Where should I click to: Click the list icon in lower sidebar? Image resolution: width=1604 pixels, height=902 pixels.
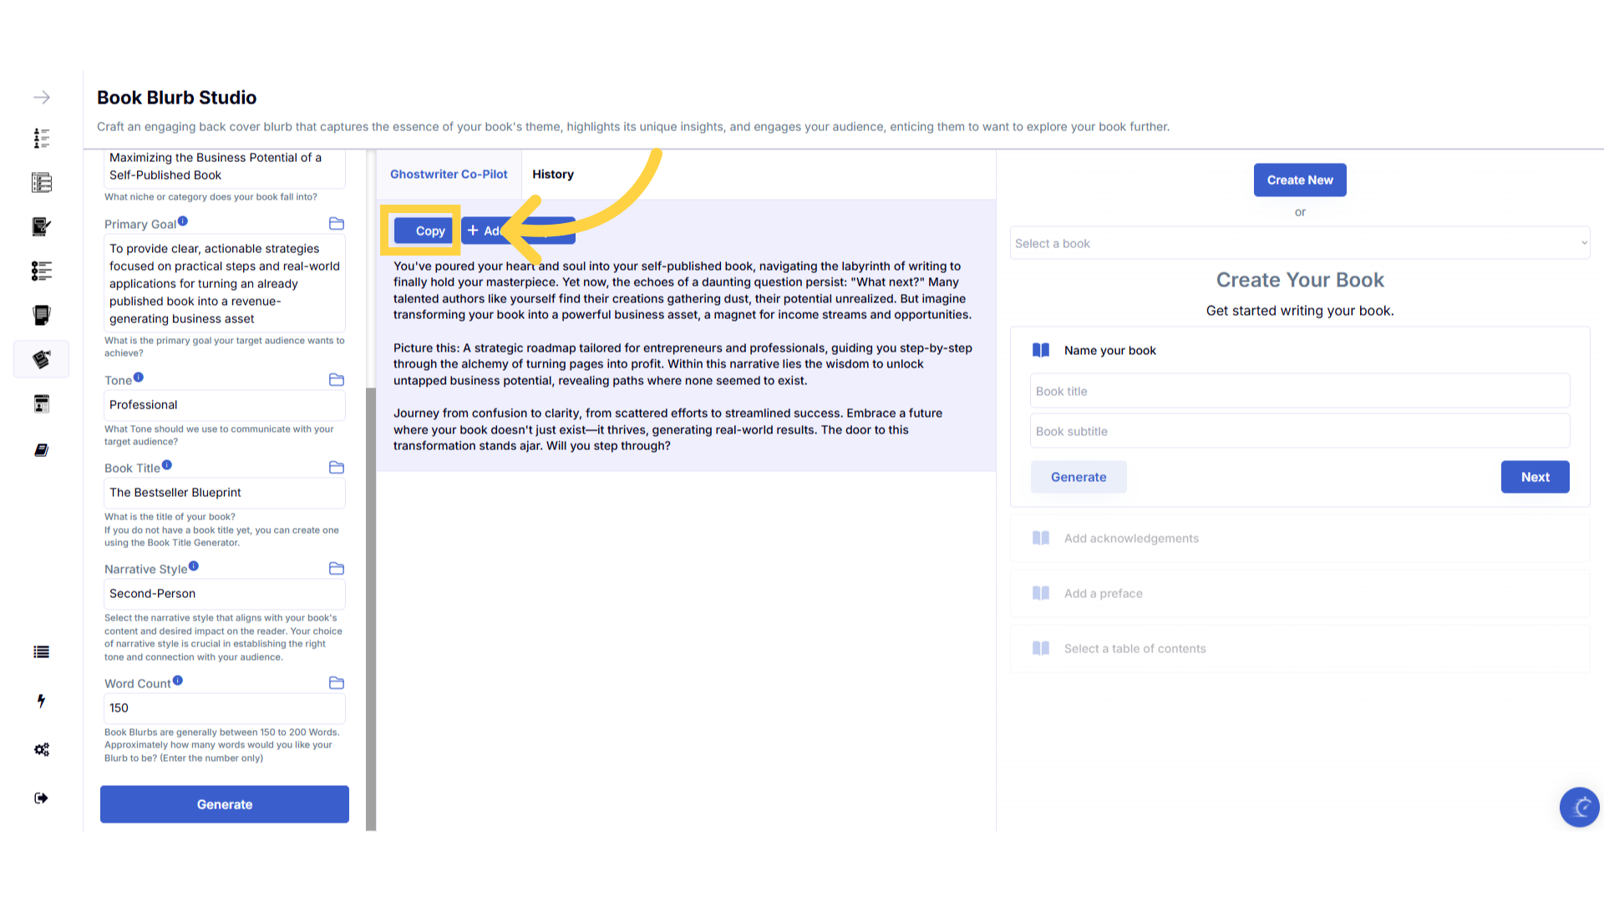[41, 652]
